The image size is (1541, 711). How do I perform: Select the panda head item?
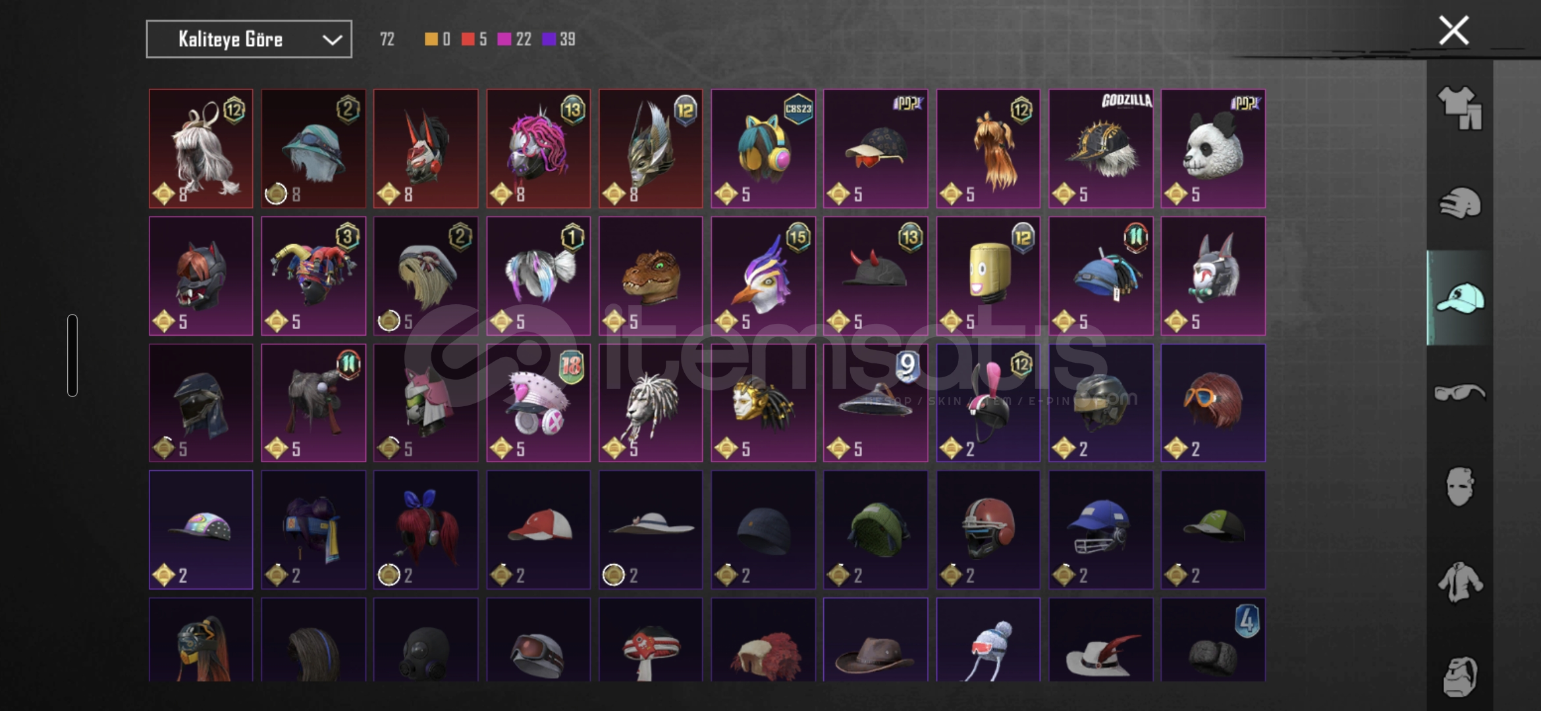(1213, 149)
